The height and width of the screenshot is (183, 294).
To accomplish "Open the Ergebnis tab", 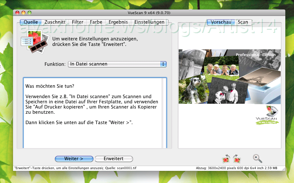I will pos(118,22).
